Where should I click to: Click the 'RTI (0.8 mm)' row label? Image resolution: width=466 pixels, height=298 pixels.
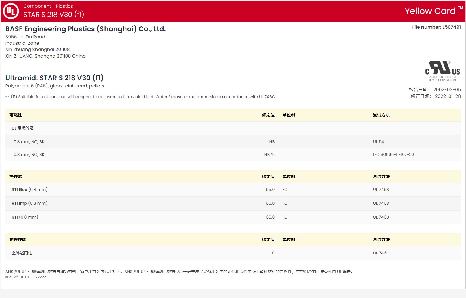coord(25,217)
